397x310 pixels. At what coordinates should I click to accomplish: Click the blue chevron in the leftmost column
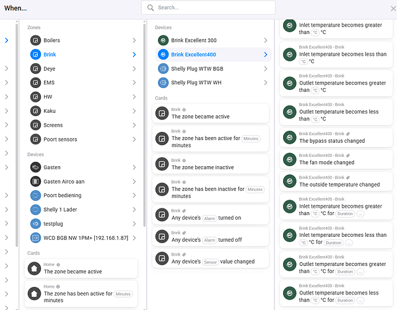click(7, 40)
